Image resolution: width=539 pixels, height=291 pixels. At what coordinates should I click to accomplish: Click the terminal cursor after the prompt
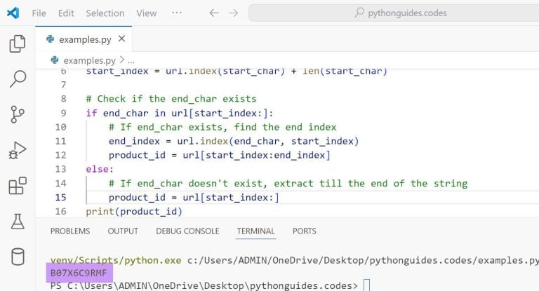[x=367, y=285]
